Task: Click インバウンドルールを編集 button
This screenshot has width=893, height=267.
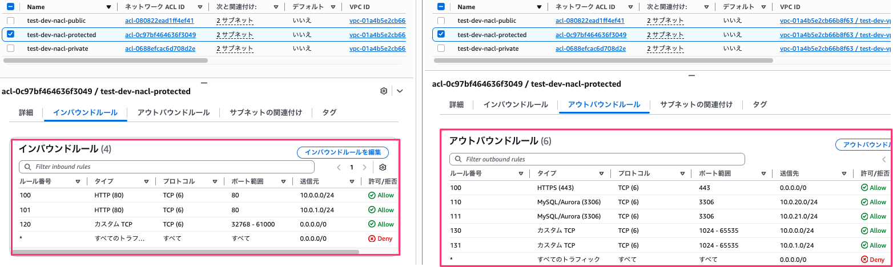Action: [x=343, y=152]
